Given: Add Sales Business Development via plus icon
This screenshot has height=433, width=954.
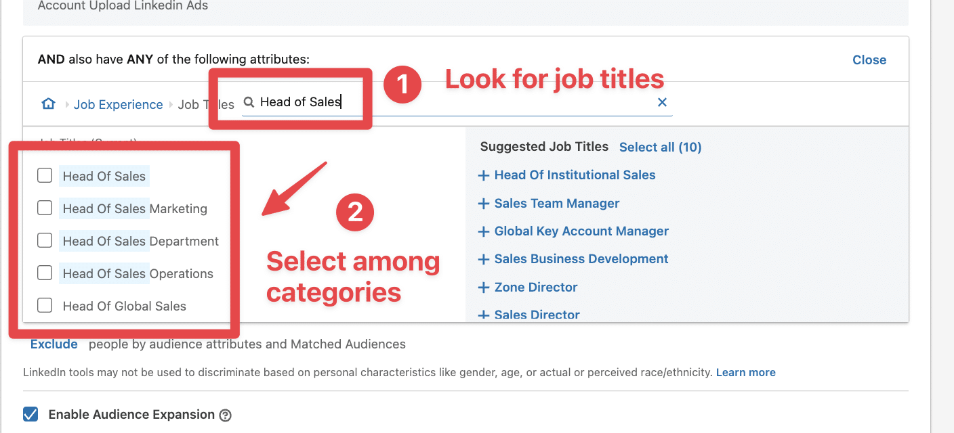Looking at the screenshot, I should [x=484, y=260].
